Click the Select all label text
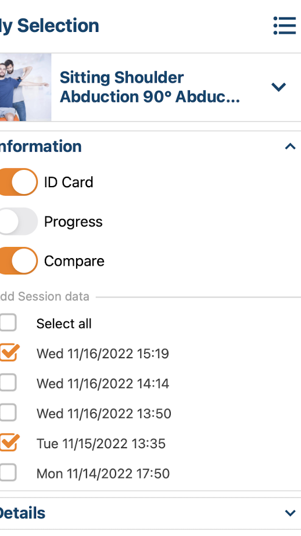The width and height of the screenshot is (301, 536). [x=64, y=323]
